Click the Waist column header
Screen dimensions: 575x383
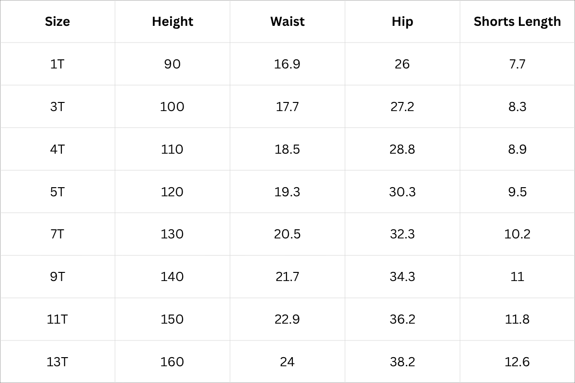287,22
